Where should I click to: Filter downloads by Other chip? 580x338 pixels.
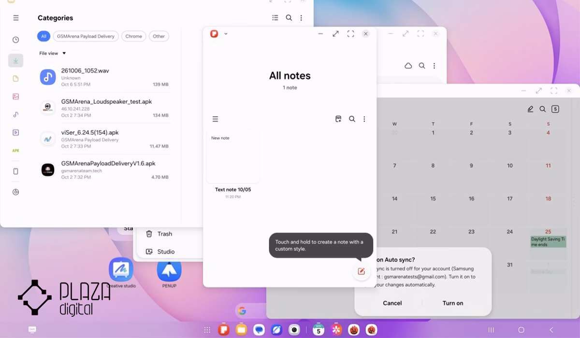159,36
